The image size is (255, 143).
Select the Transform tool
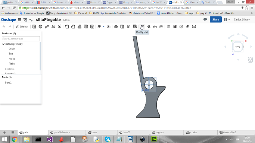pyautogui.click(x=128, y=26)
